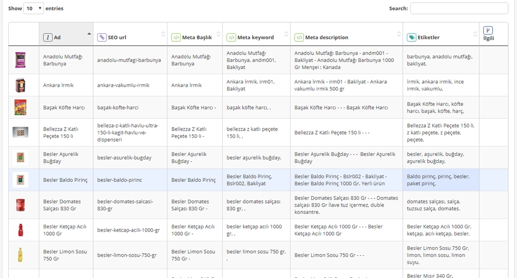This screenshot has height=278, width=517.
Task: Click the Etiketler header label
Action: (x=429, y=37)
